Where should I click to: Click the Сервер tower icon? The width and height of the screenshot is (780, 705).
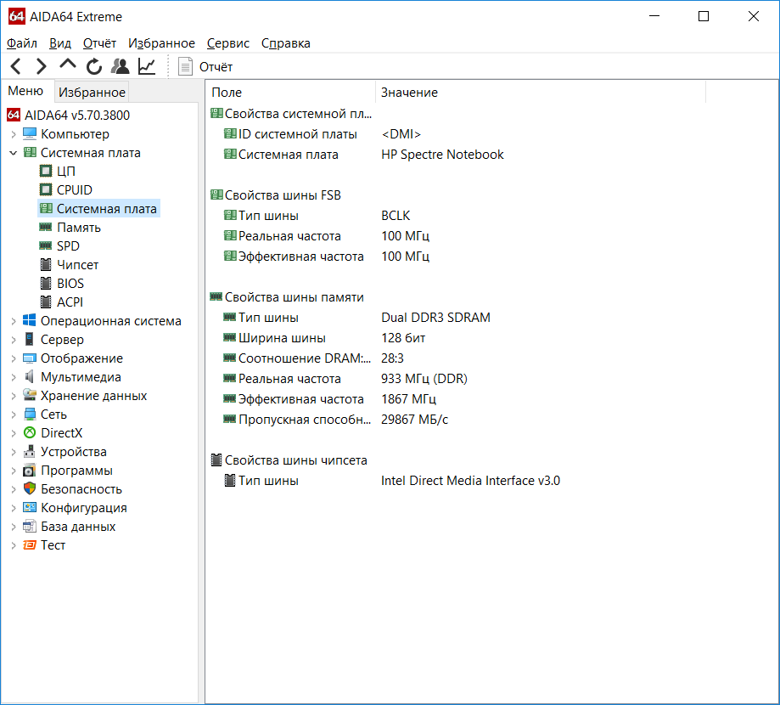pos(30,340)
